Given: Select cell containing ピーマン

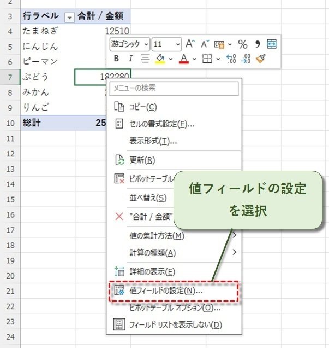Looking at the screenshot, I should [48, 62].
